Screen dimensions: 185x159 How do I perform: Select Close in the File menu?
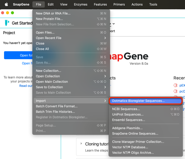point(71,43)
